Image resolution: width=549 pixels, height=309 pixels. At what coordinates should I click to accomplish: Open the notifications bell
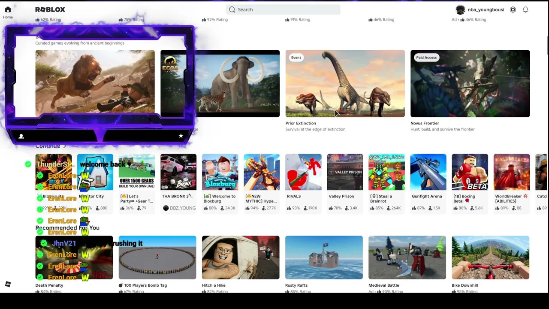[525, 9]
